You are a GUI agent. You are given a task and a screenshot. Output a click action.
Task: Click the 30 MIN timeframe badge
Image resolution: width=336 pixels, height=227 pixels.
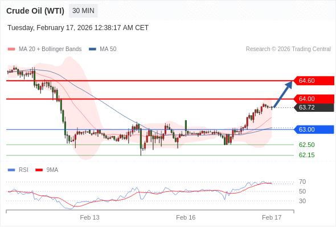83,11
